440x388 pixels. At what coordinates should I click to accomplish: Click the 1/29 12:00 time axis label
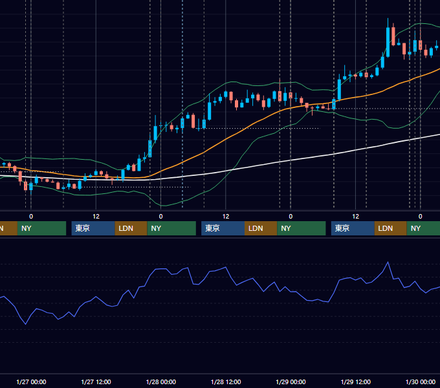(x=355, y=382)
